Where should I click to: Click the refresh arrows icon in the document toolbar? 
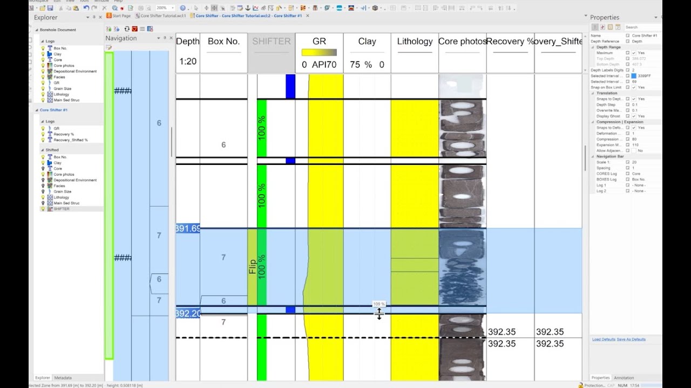click(127, 29)
